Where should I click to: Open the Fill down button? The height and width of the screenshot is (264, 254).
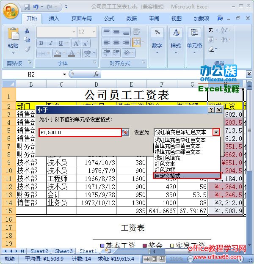pos(210,40)
